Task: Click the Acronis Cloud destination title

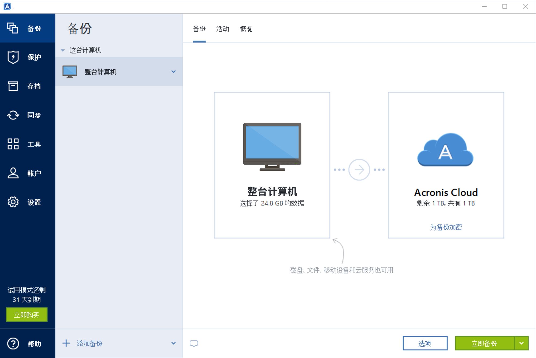Action: (446, 192)
